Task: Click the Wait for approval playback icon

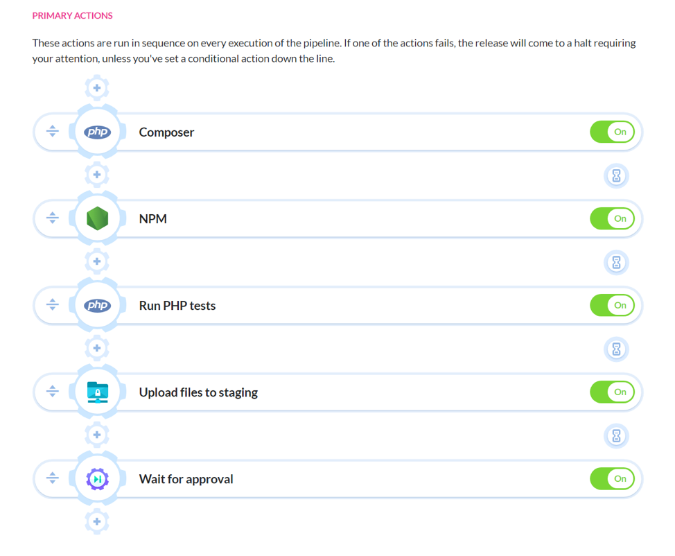Action: (97, 478)
